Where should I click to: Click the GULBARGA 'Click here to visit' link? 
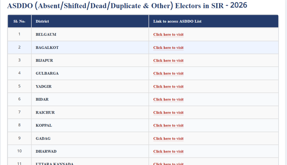click(x=168, y=73)
